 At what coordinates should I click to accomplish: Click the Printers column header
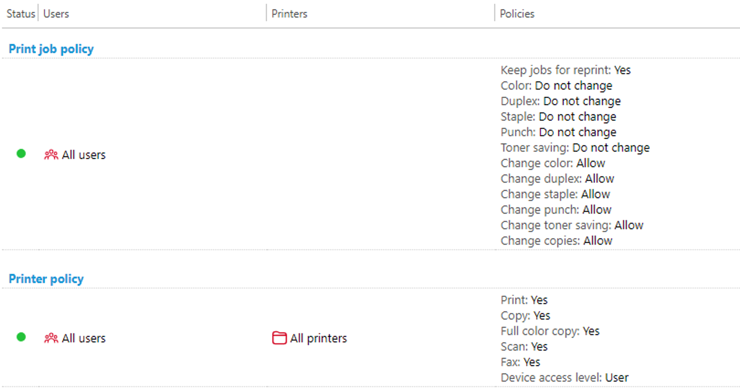click(289, 14)
